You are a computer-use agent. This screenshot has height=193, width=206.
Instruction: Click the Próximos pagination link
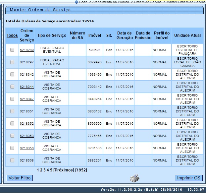[x=64, y=170]
